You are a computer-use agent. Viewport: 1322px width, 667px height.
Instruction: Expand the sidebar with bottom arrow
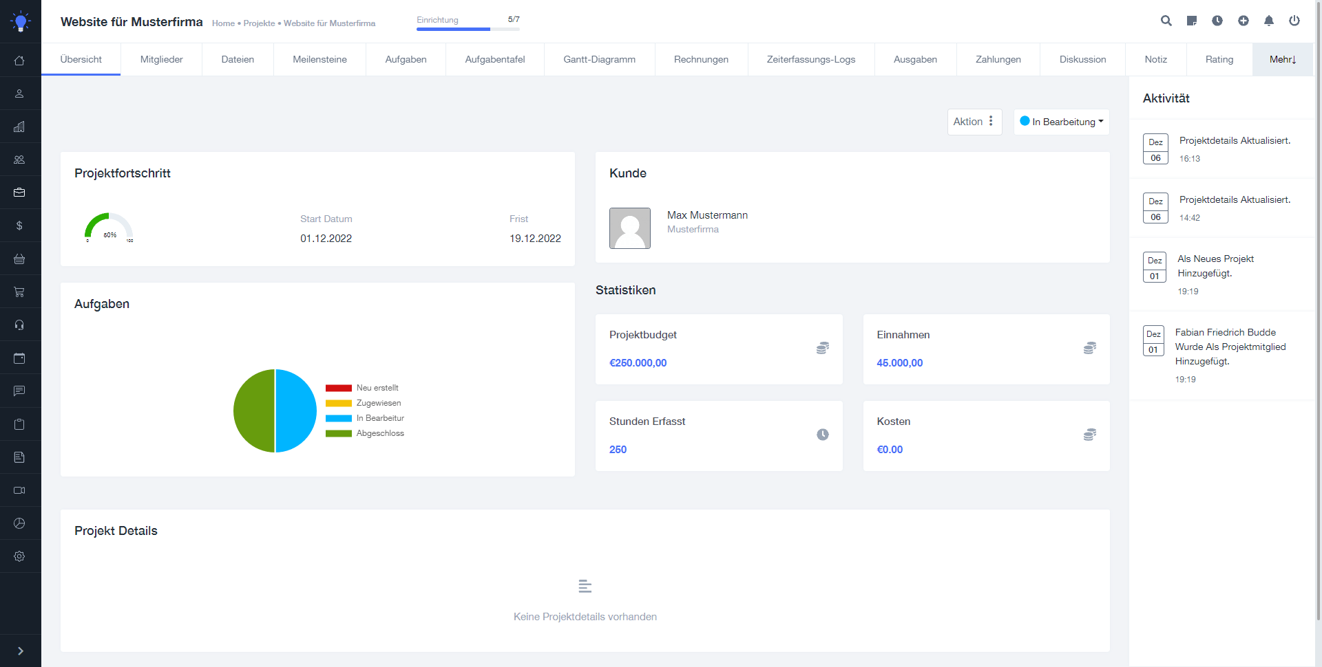click(20, 650)
